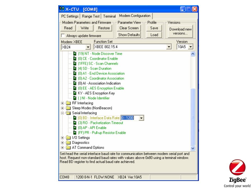Select (19) NT - Node Discover Time row
Image resolution: width=251 pixels, height=188 pixels.
coord(100,54)
